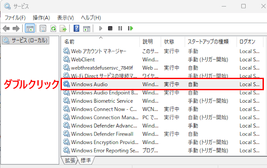Image resolution: width=267 pixels, height=168 pixels.
Task: Click the Forward arrow toolbar icon
Action: coord(16,28)
